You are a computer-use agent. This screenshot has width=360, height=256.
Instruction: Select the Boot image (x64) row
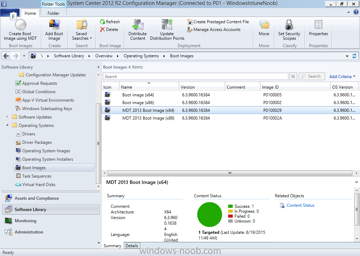point(231,95)
